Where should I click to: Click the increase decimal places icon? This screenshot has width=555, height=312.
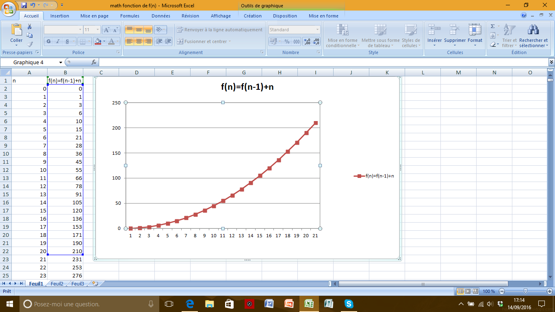point(307,41)
